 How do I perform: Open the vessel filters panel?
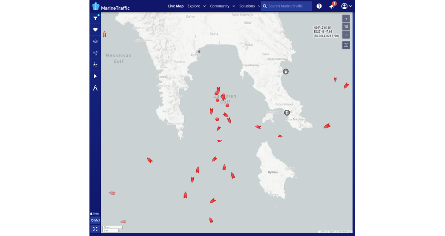coord(95,18)
